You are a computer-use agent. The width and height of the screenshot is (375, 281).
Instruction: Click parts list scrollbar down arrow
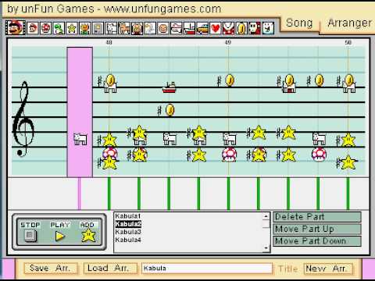(266, 248)
